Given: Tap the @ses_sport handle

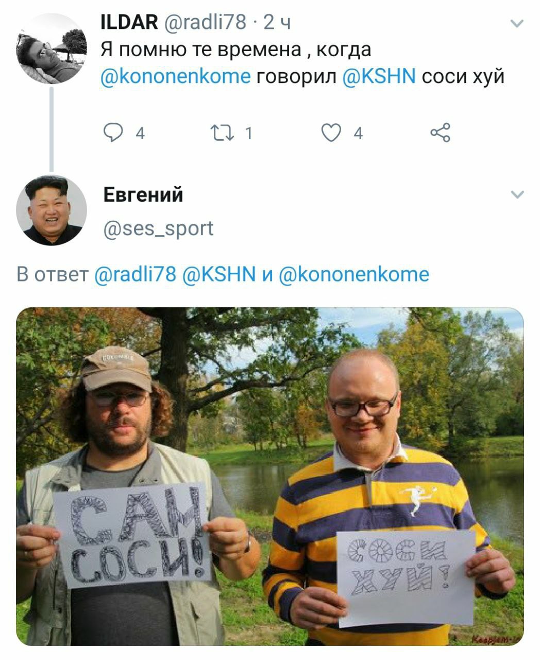Looking at the screenshot, I should [158, 228].
